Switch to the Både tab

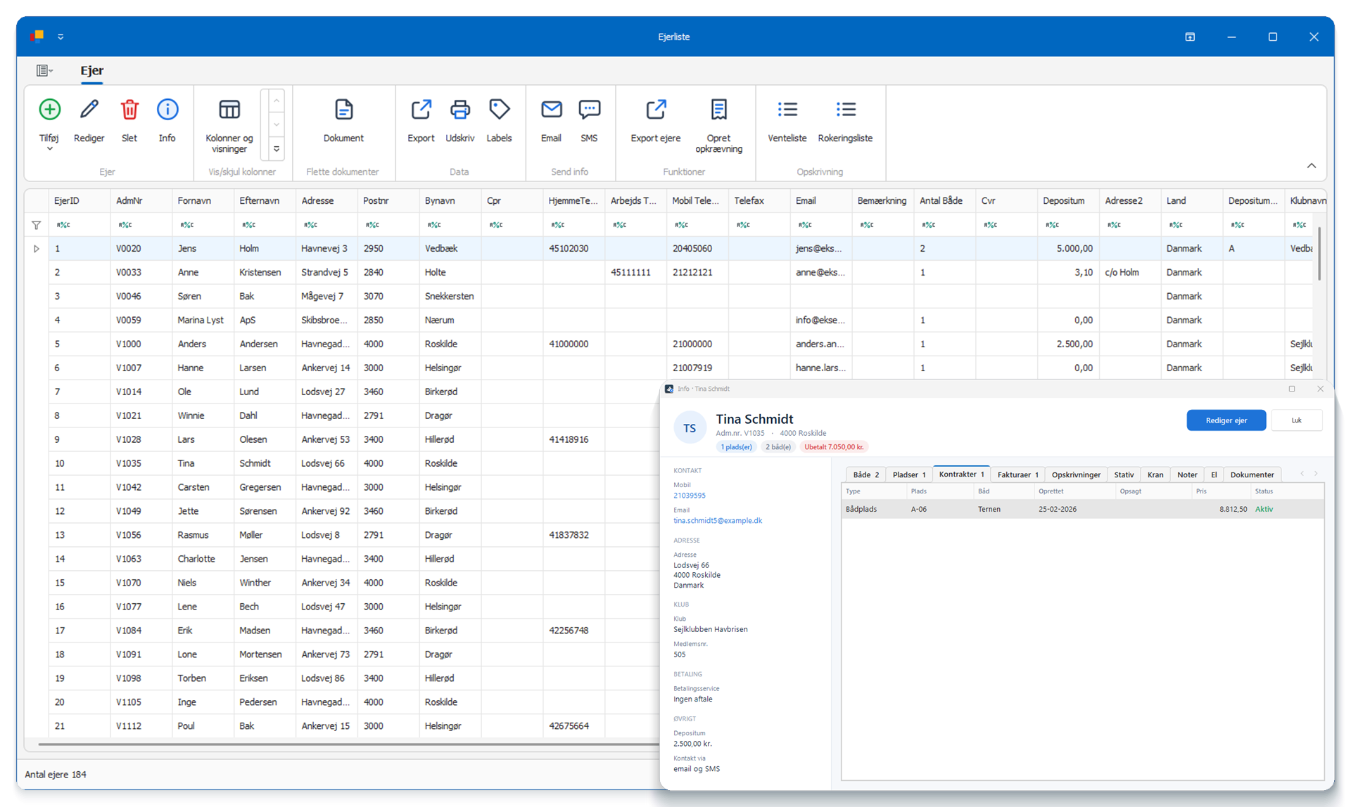click(865, 474)
